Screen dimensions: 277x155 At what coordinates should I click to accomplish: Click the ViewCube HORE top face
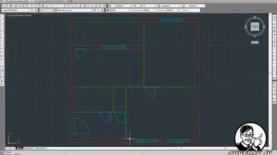255,27
